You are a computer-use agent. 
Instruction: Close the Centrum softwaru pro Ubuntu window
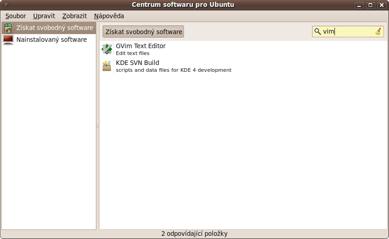point(381,5)
